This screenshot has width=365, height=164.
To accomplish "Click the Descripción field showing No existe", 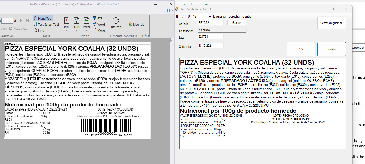I will (x=222, y=30).
